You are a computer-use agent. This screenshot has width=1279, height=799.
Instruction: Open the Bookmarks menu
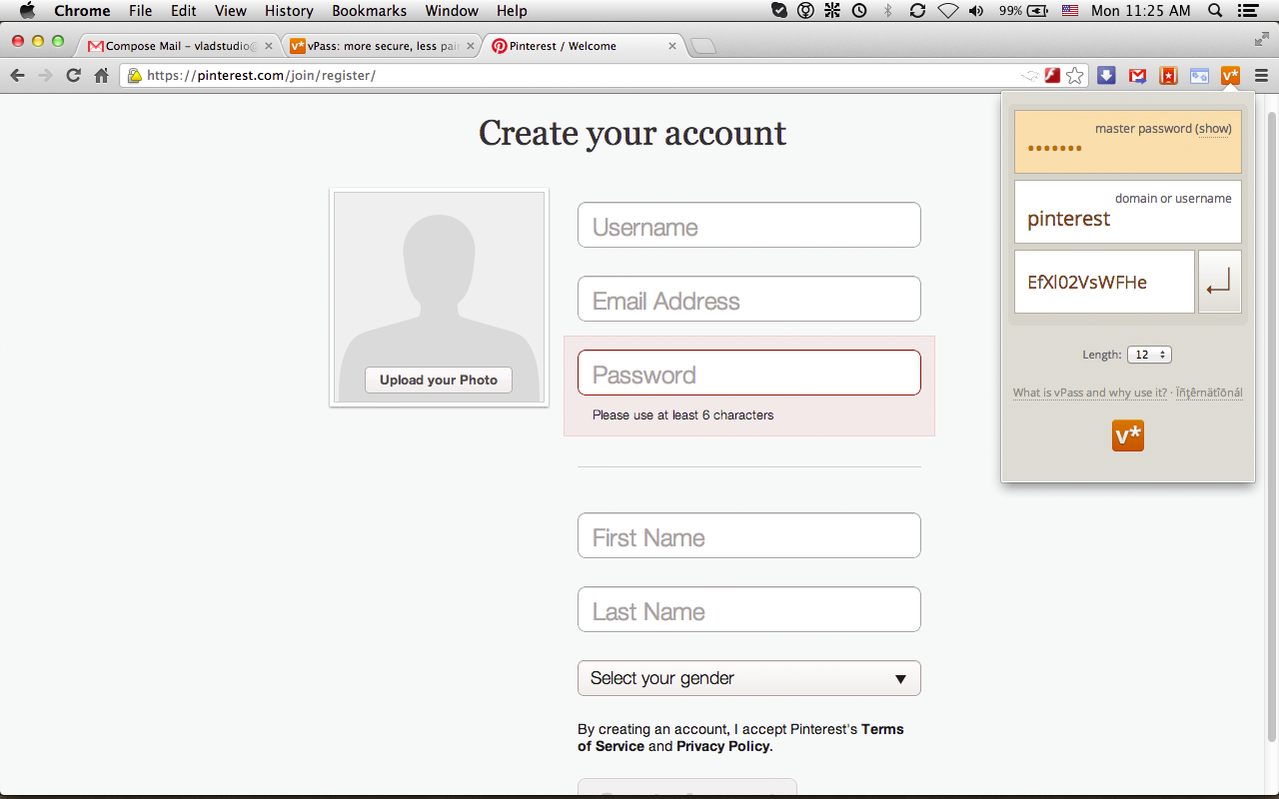click(370, 11)
